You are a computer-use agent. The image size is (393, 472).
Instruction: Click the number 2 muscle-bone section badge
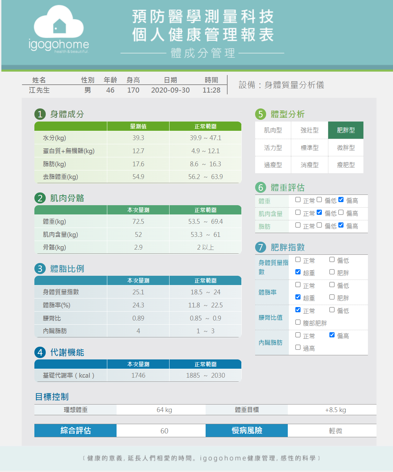pos(40,198)
